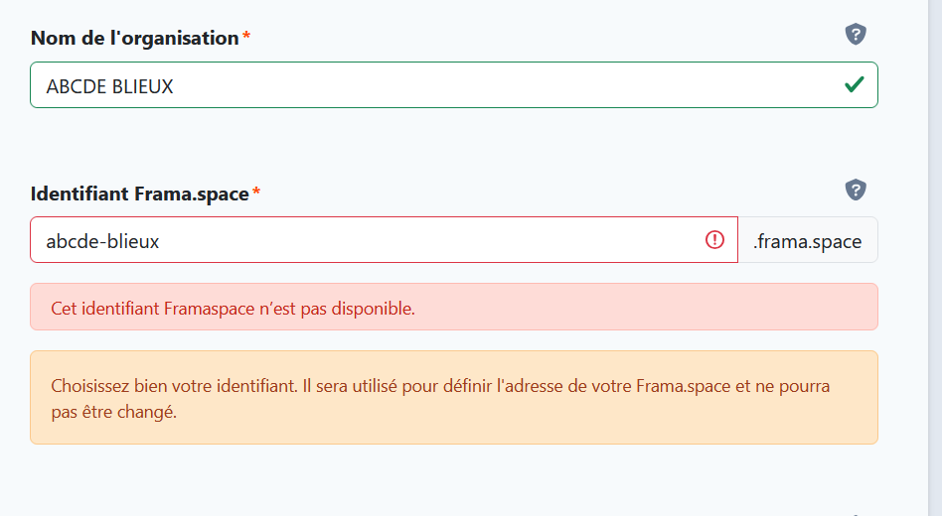This screenshot has height=516, width=942.
Task: Click the red asterisk after Nom de l'organisation
Action: [246, 38]
